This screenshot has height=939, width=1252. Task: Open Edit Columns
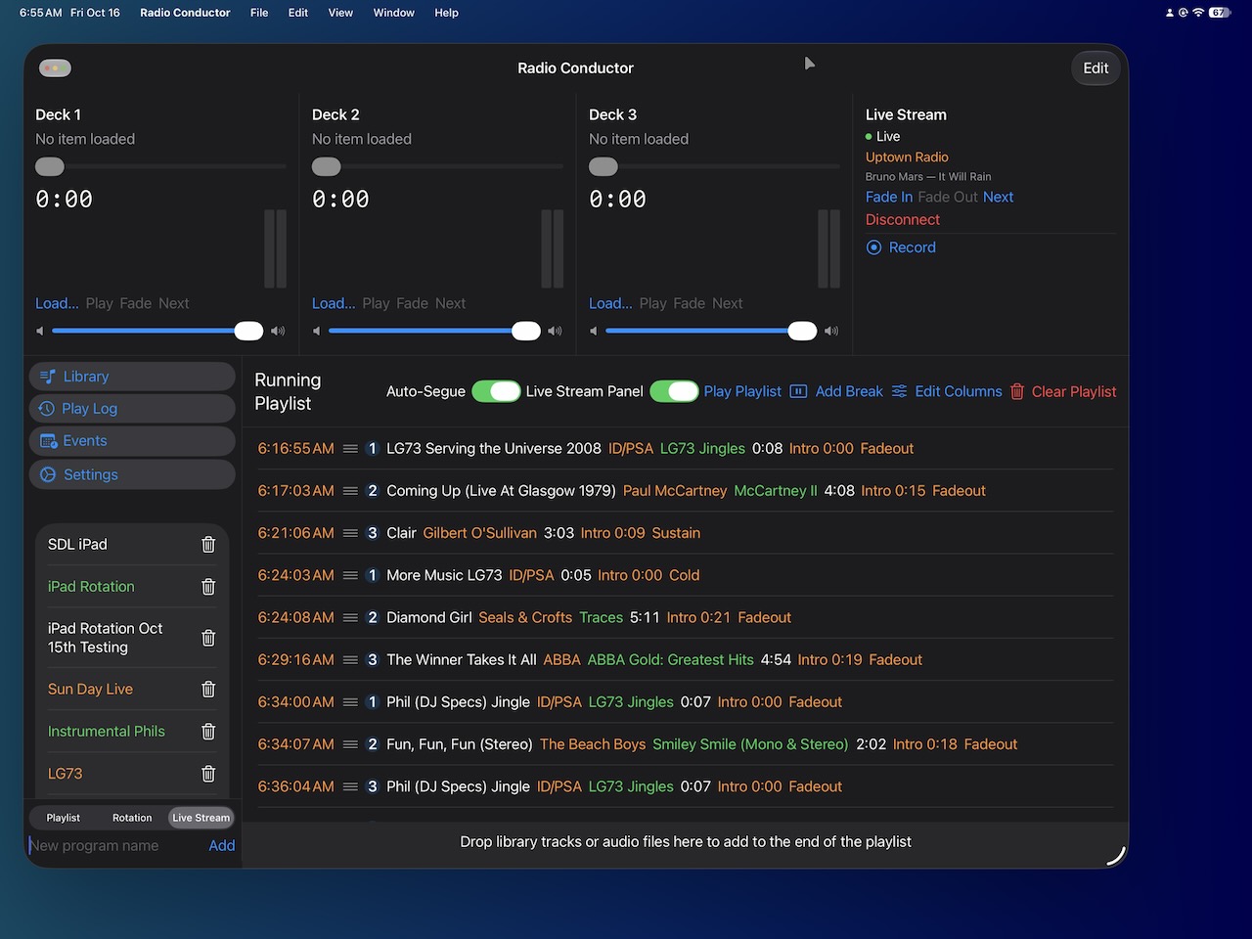point(947,391)
